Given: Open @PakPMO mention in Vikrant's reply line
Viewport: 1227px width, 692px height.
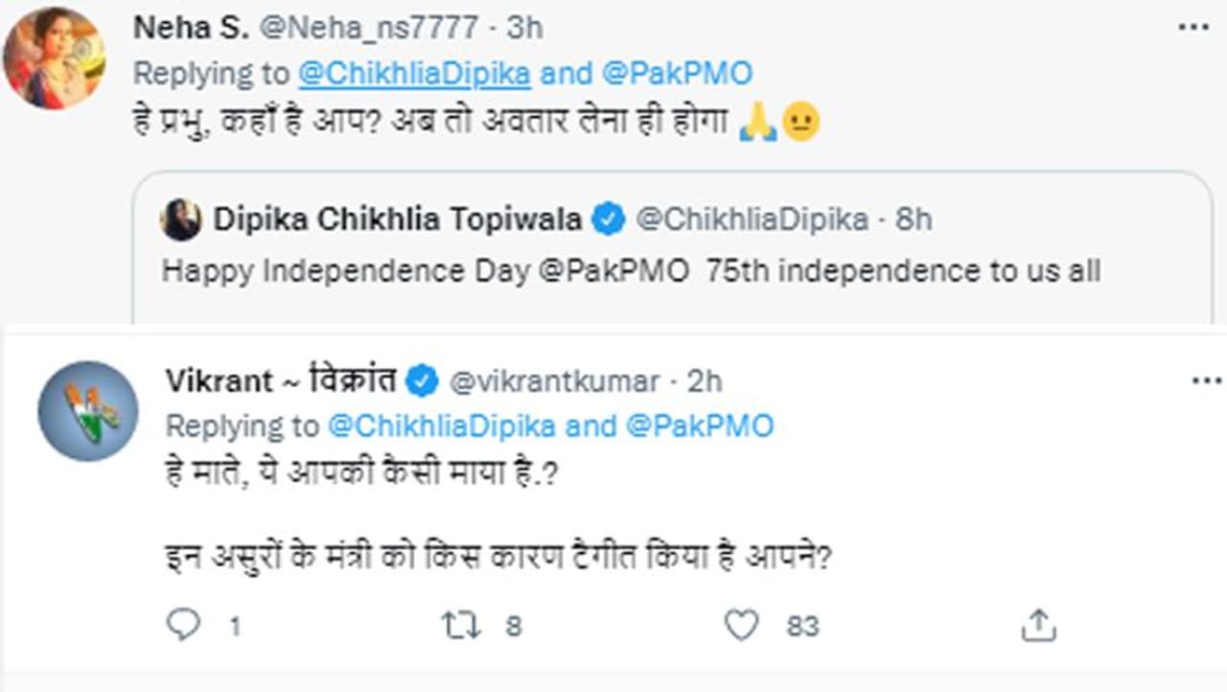Looking at the screenshot, I should tap(700, 427).
